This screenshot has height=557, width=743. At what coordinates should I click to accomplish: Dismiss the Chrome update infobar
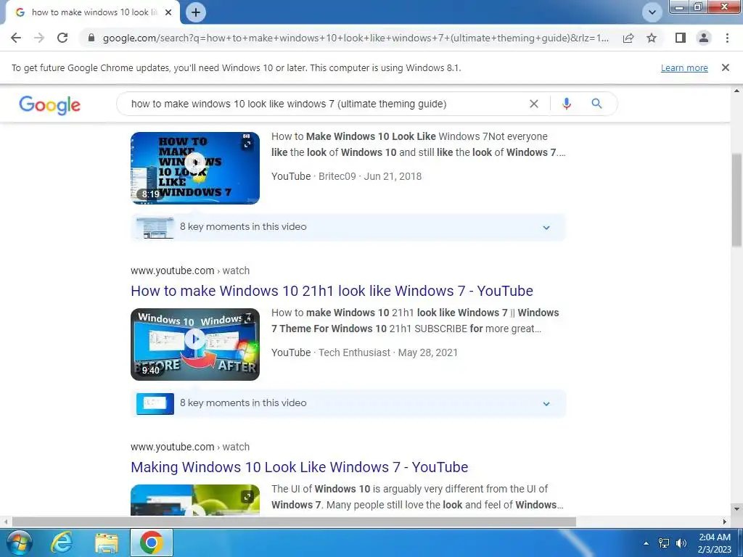point(726,67)
